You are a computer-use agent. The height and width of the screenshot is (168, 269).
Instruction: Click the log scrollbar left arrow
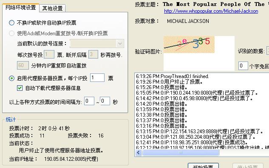point(139,152)
